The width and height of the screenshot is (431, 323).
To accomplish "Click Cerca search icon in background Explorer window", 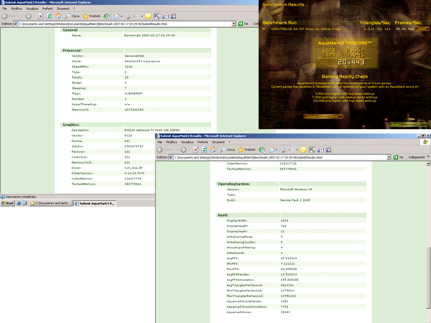I will pyautogui.click(x=72, y=16).
